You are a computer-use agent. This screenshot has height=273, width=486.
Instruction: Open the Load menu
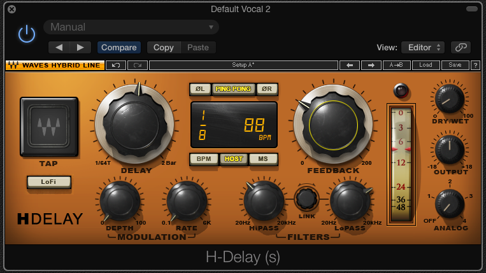(x=425, y=65)
